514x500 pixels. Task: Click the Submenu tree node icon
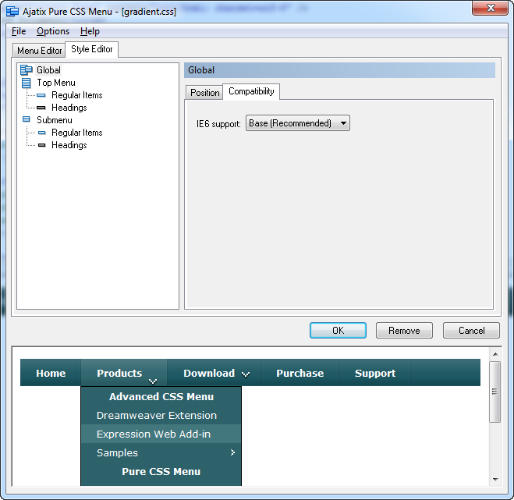27,119
